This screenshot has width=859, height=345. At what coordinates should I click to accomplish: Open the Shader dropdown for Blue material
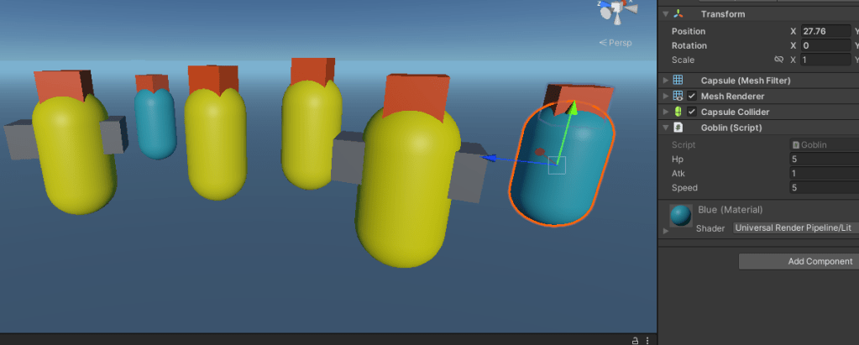pos(794,227)
